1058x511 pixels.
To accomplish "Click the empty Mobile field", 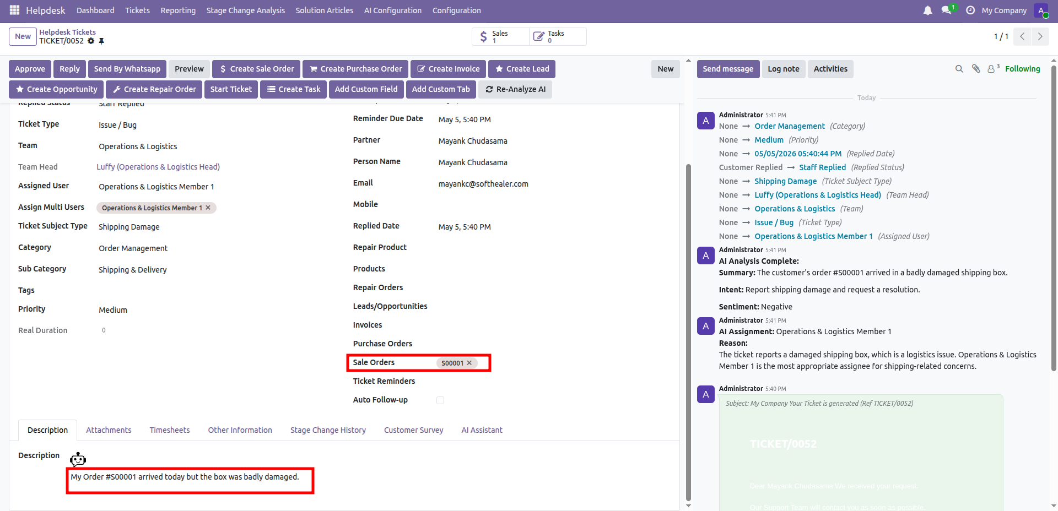I will (554, 205).
